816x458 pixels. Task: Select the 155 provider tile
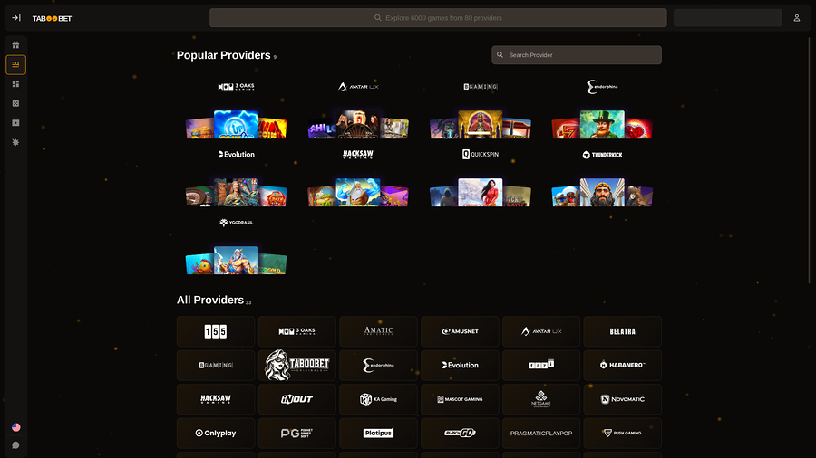coord(216,331)
